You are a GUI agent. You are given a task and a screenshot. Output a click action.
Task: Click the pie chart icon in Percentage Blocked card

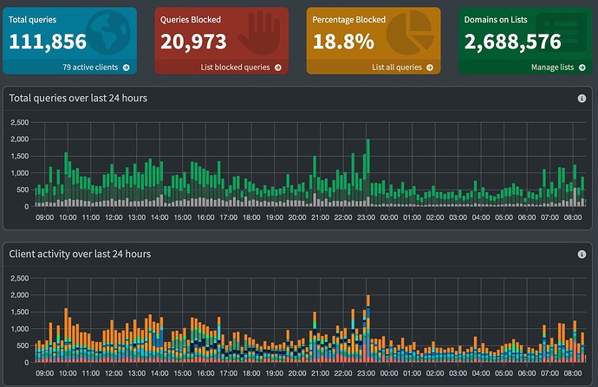[410, 33]
